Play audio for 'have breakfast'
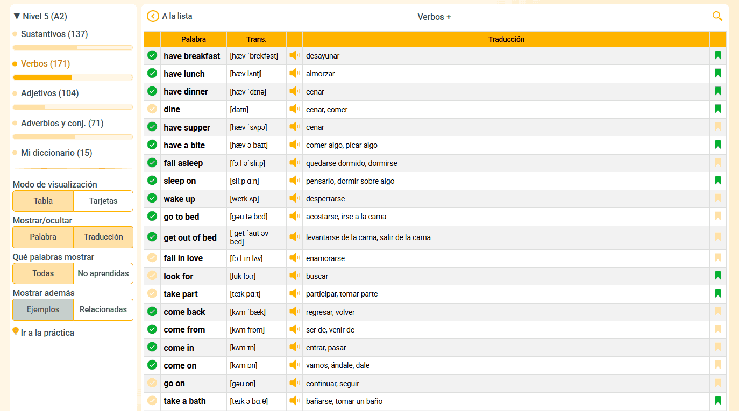Image resolution: width=739 pixels, height=411 pixels. click(294, 55)
